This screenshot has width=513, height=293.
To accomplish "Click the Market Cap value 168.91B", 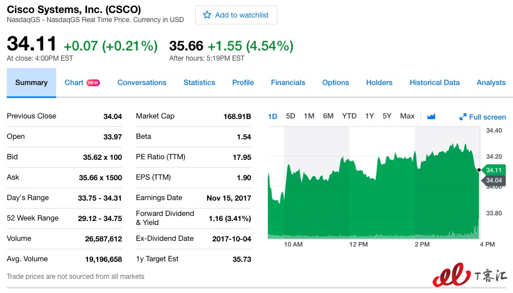I will [237, 116].
